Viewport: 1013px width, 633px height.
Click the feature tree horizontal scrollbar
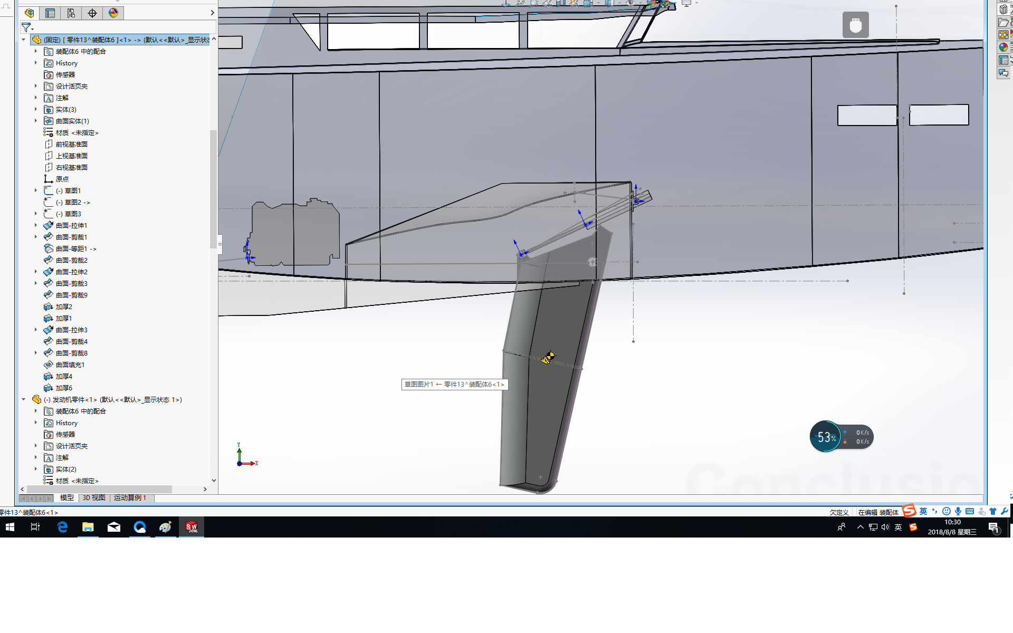point(99,489)
